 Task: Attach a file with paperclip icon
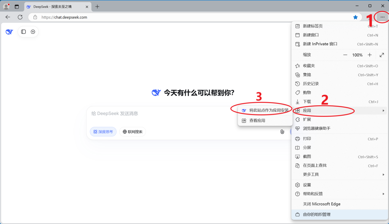click(x=282, y=132)
